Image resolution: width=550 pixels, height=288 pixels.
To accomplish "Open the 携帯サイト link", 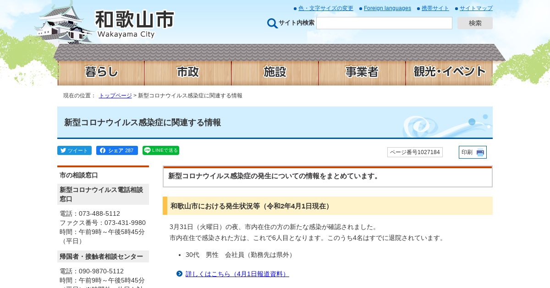I will click(435, 8).
